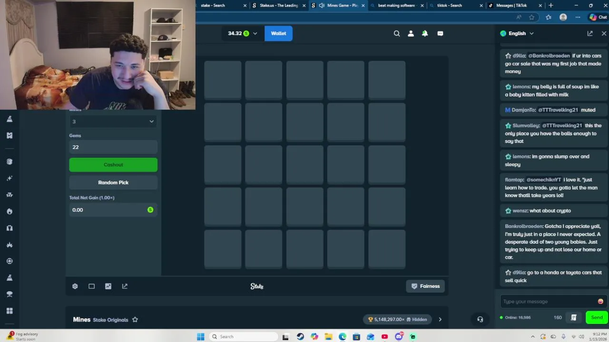Open Copilot Chat in Edge toolbar
Screen dimensions: 609x342
click(599, 17)
